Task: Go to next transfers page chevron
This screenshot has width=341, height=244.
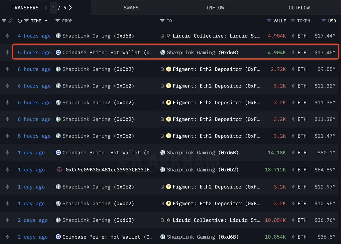Action: (x=70, y=8)
